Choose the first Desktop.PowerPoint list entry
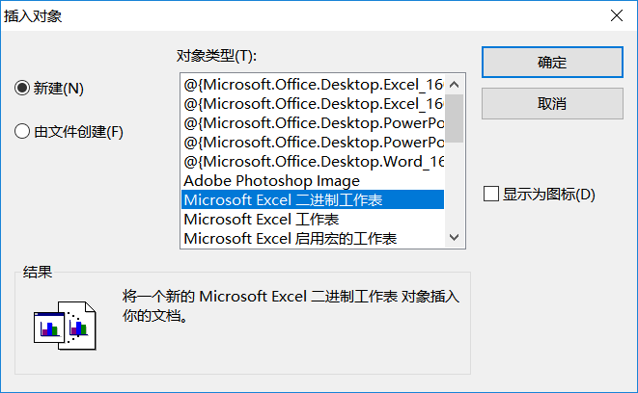 pyautogui.click(x=313, y=122)
